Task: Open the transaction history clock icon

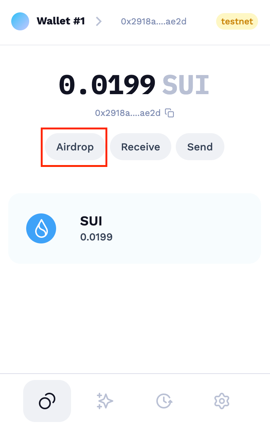Action: [x=164, y=401]
